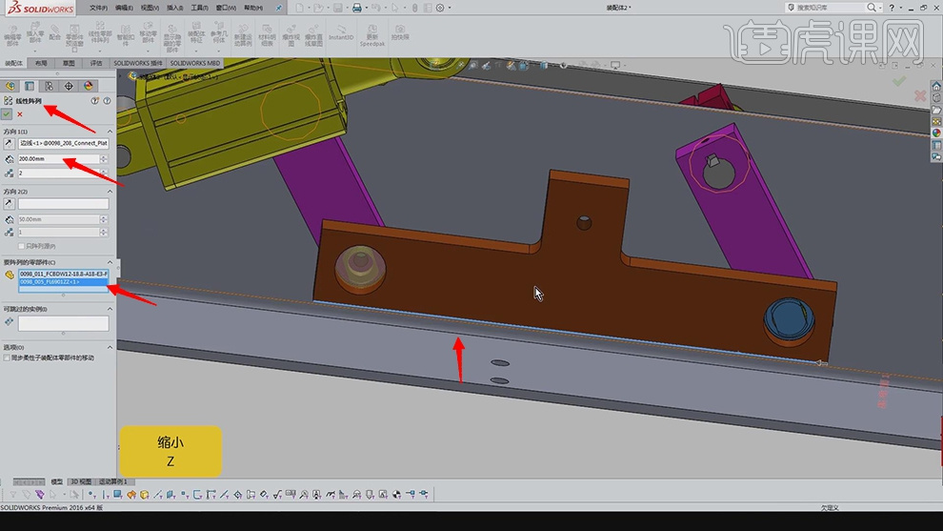Switch to the ConfigurationManager panel icon
The width and height of the screenshot is (943, 531).
(49, 86)
